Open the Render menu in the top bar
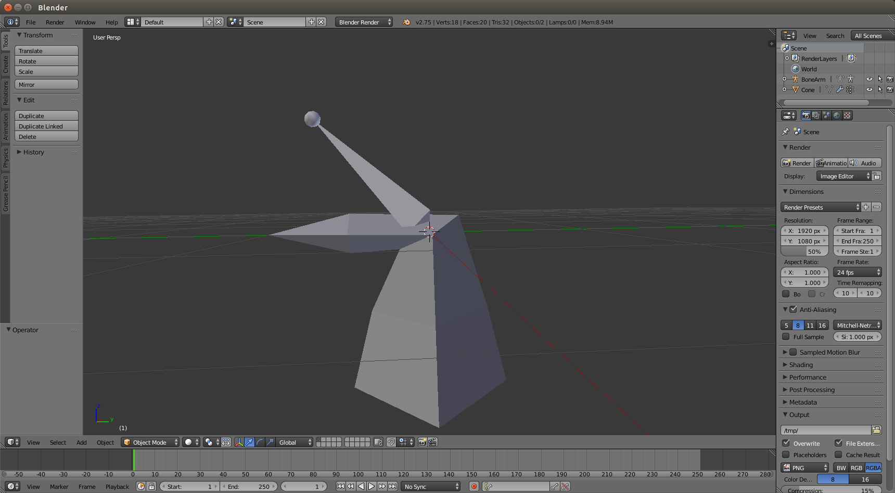 [55, 22]
